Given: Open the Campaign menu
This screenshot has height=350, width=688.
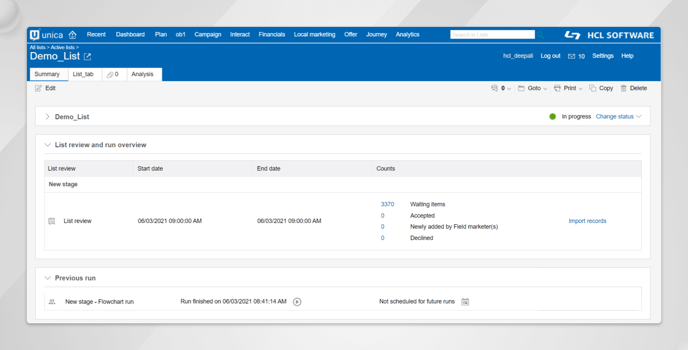Looking at the screenshot, I should [208, 34].
